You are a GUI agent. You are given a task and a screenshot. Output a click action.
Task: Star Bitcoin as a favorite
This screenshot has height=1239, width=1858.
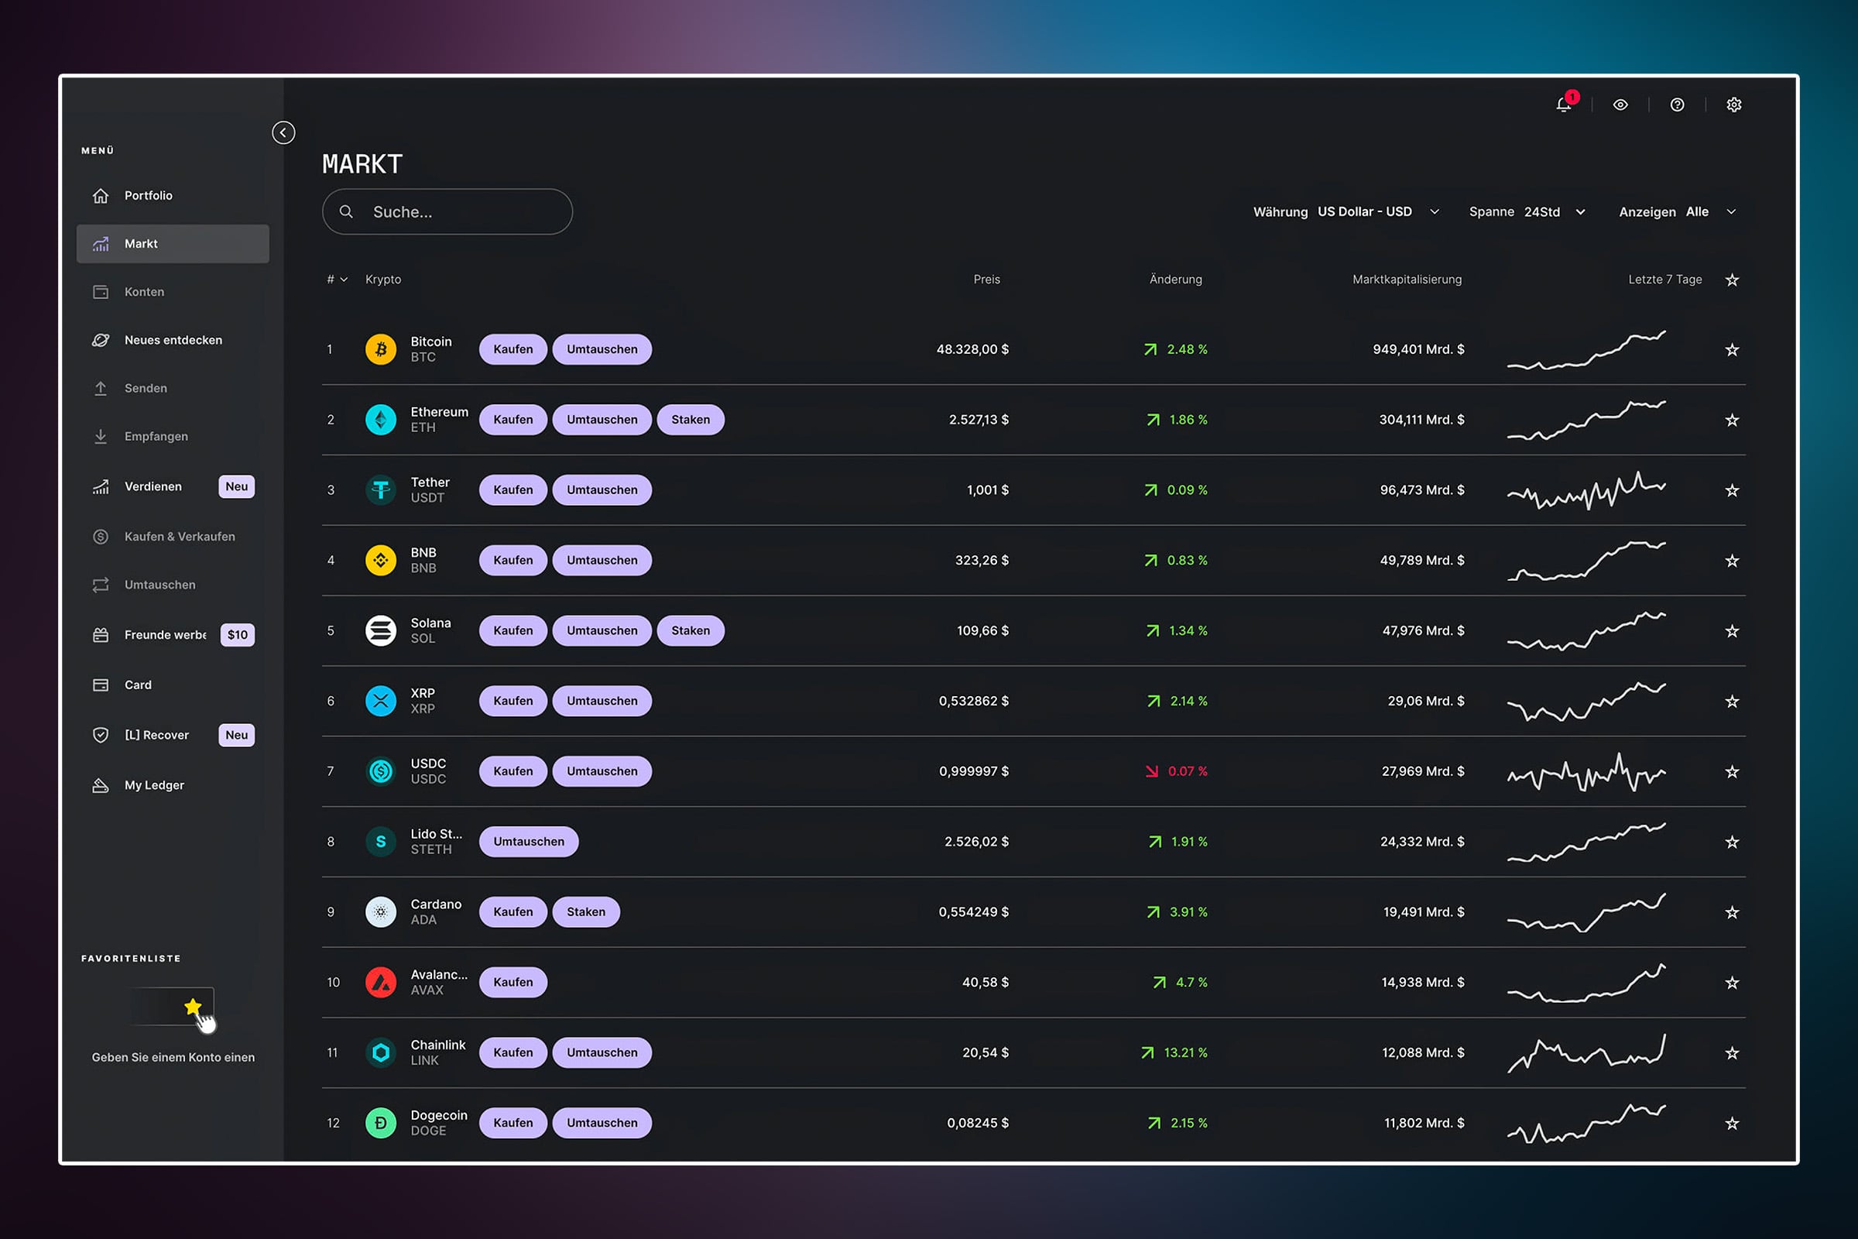coord(1733,349)
